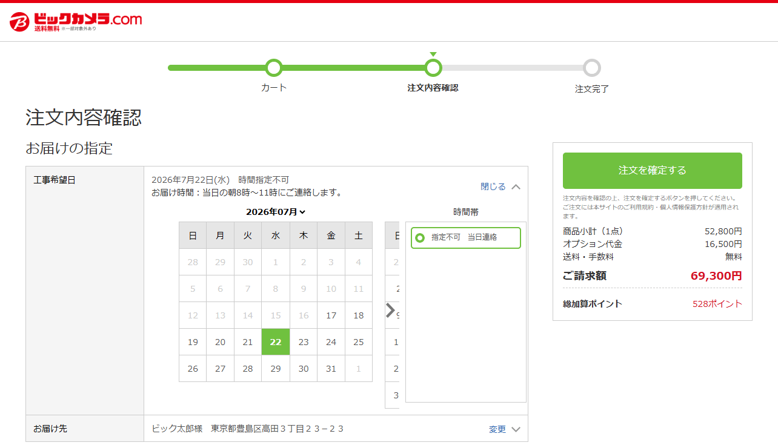Select July 26 on calendar
Image resolution: width=778 pixels, height=448 pixels.
click(x=193, y=369)
